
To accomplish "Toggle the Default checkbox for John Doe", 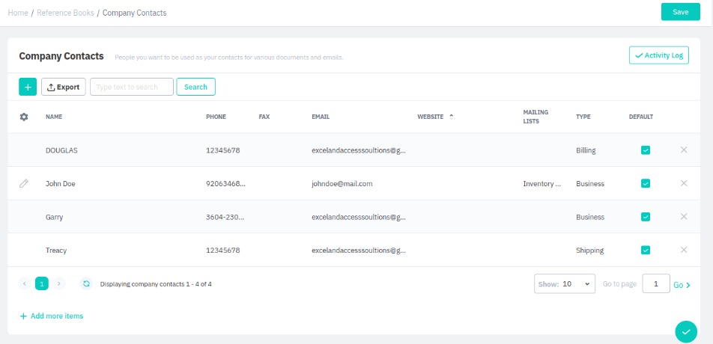I will (645, 183).
